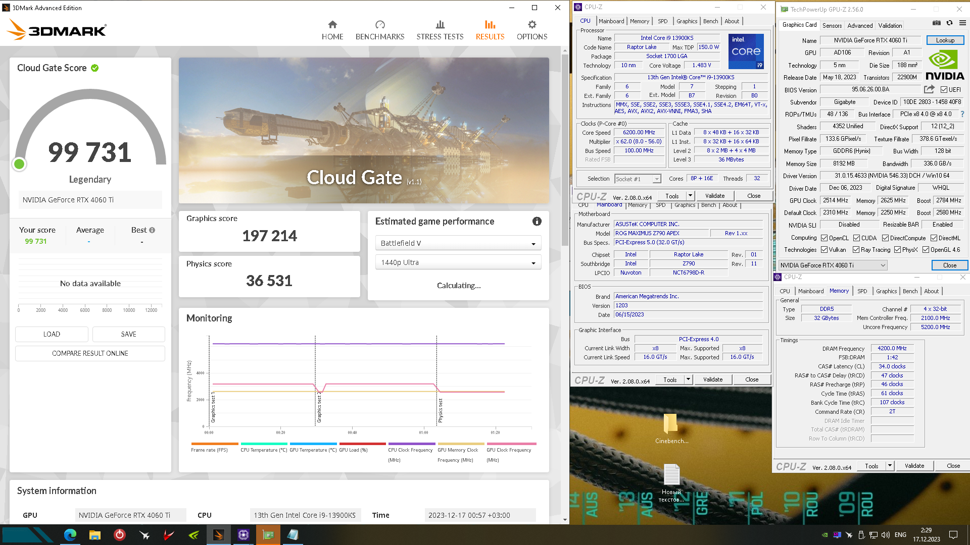
Task: Open the Benchmarks section in 3DMark
Action: 380,30
